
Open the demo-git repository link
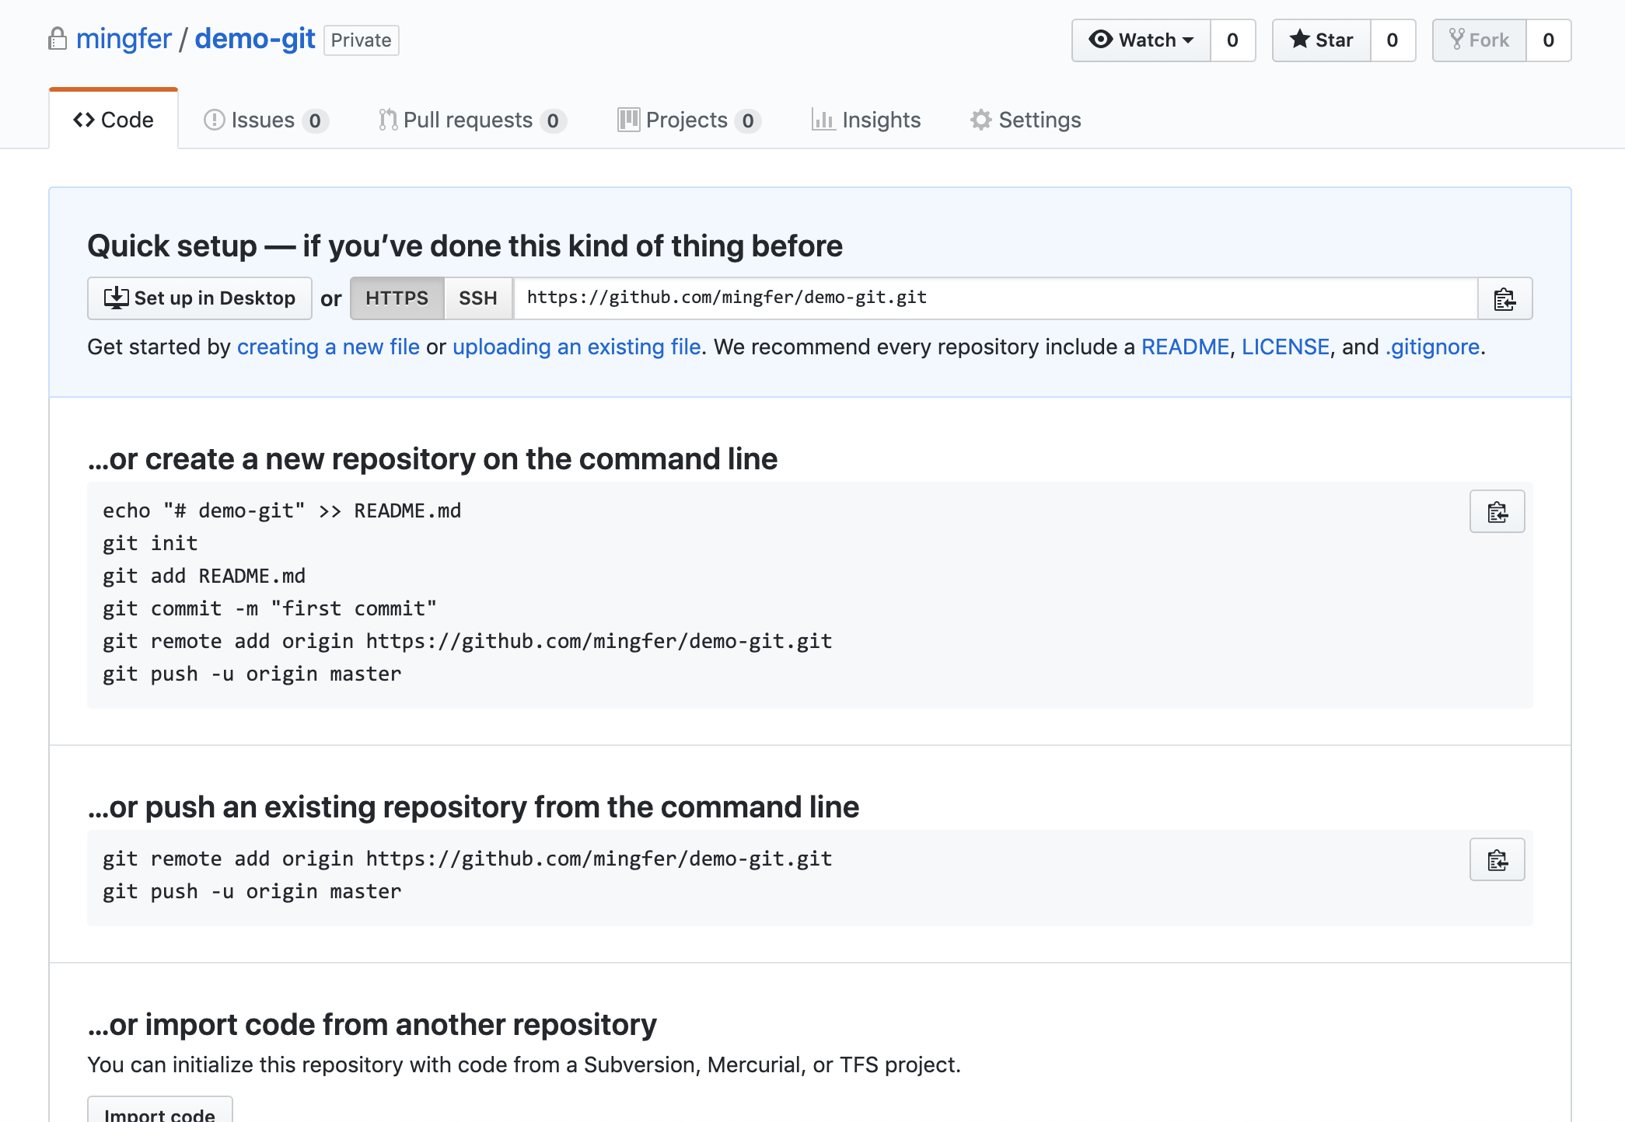(x=254, y=39)
